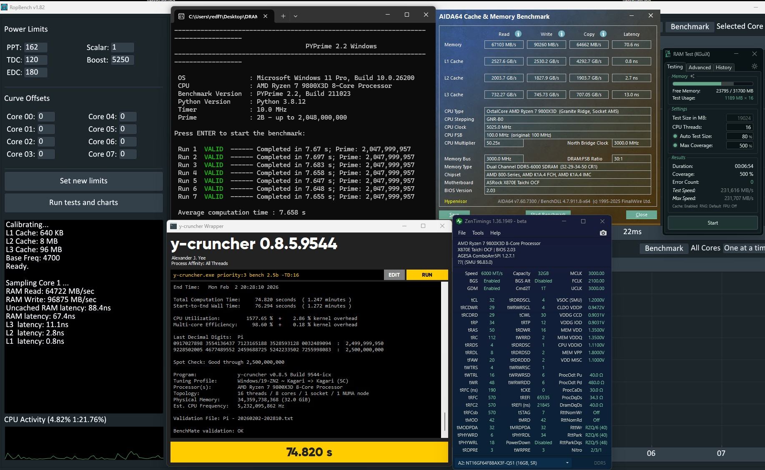Image resolution: width=765 pixels, height=470 pixels.
Task: Click the Boost input field in RopBench
Action: point(122,60)
